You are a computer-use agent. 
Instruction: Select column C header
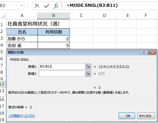coord(81,16)
